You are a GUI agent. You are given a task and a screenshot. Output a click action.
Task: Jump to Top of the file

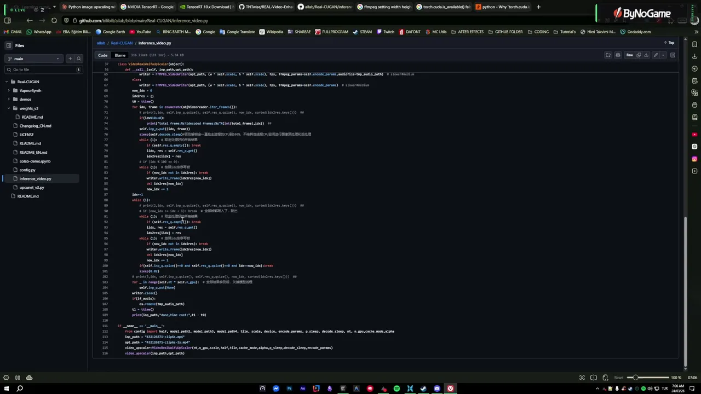pyautogui.click(x=669, y=43)
